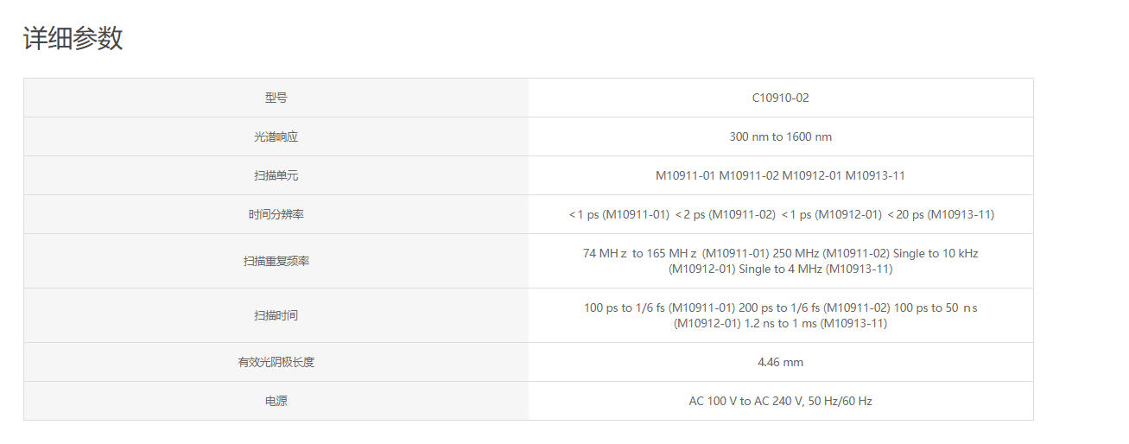This screenshot has width=1129, height=444.
Task: Click the 4.46 mm value
Action: tap(780, 362)
